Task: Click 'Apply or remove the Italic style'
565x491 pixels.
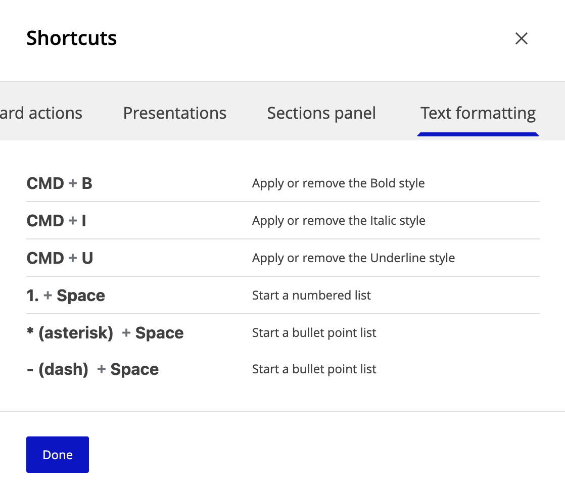Action: tap(339, 220)
